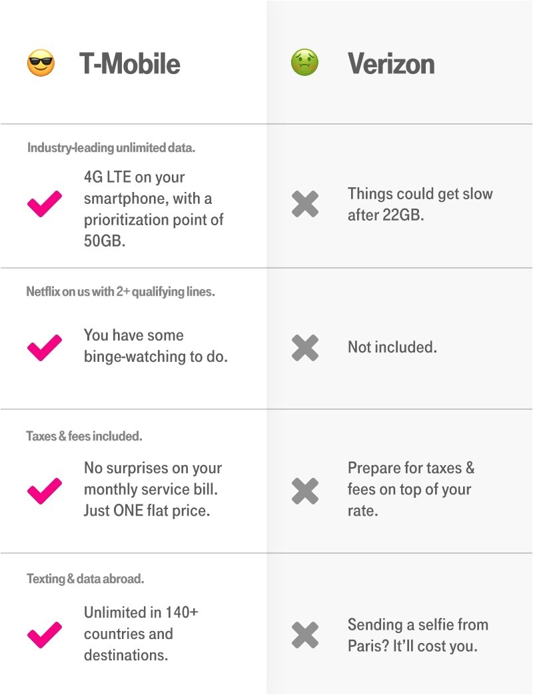This screenshot has height=695, width=533.
Task: Click the Industry-leading unlimited data label
Action: [111, 148]
